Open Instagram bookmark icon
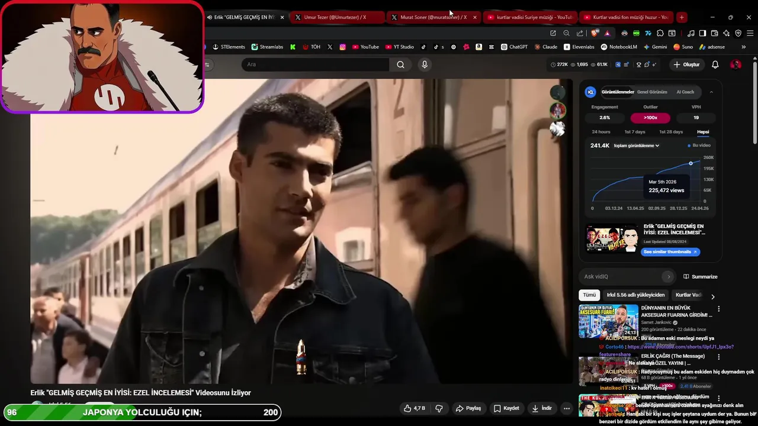758x426 pixels. pyautogui.click(x=342, y=47)
